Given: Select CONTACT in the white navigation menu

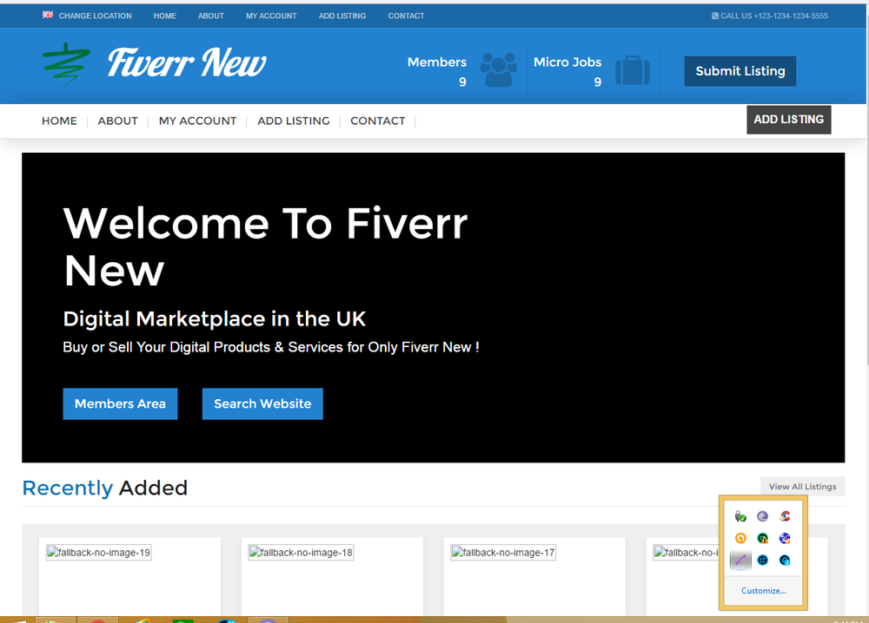Looking at the screenshot, I should (x=378, y=121).
